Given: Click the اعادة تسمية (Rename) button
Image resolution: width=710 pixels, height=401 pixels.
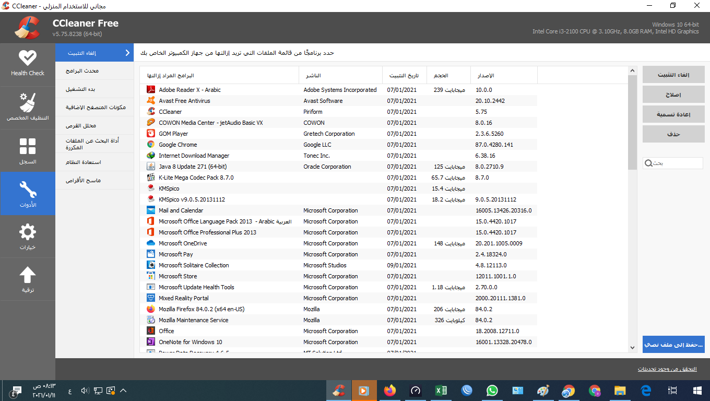Looking at the screenshot, I should (673, 114).
